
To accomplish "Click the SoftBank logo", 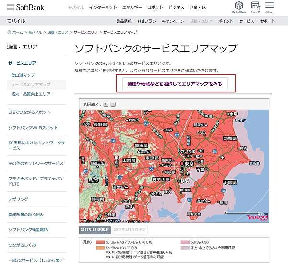I will [25, 7].
